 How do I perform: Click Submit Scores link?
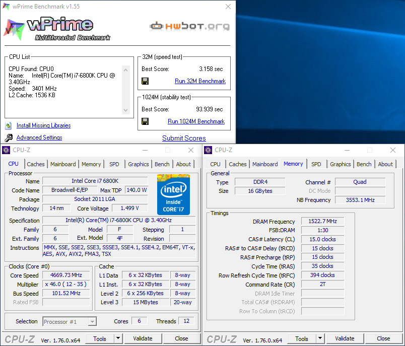pos(184,138)
